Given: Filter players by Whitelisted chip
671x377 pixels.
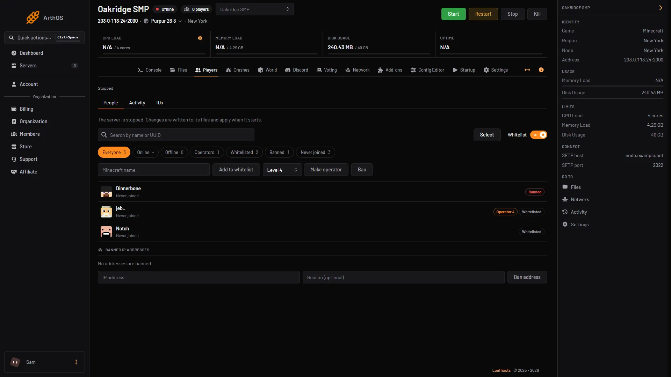Looking at the screenshot, I should [x=244, y=152].
